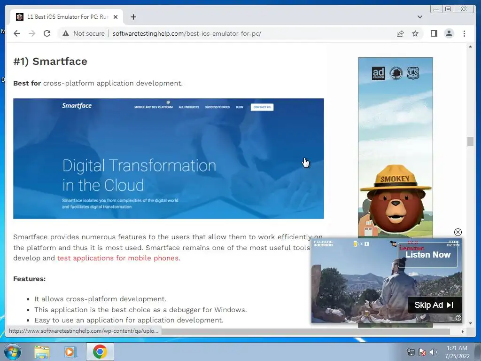Close the 11 Best iOS Emulator tab
This screenshot has height=361, width=481.
[116, 17]
